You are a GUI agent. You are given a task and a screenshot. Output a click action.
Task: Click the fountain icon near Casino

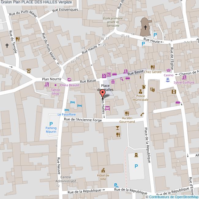(168, 80)
